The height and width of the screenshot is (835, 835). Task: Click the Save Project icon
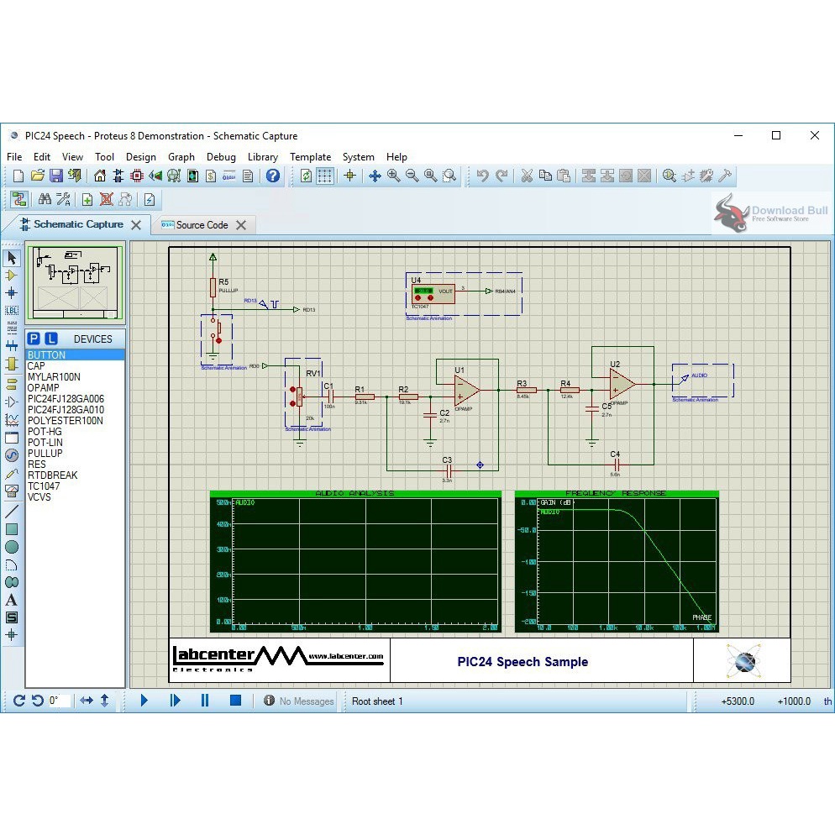click(56, 176)
